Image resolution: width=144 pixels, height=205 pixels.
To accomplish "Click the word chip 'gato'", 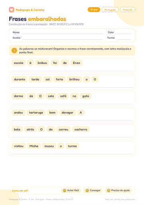I will tap(86, 96).
